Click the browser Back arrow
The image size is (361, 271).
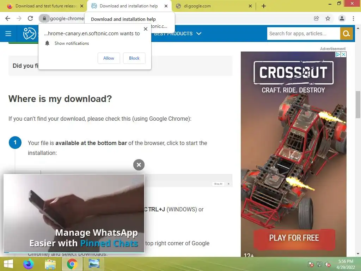tap(8, 18)
